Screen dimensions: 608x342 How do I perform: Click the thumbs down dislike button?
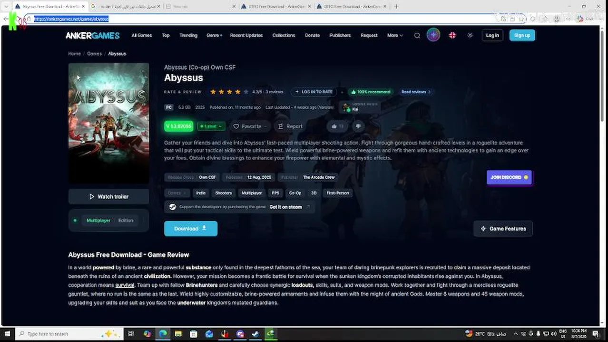(358, 126)
